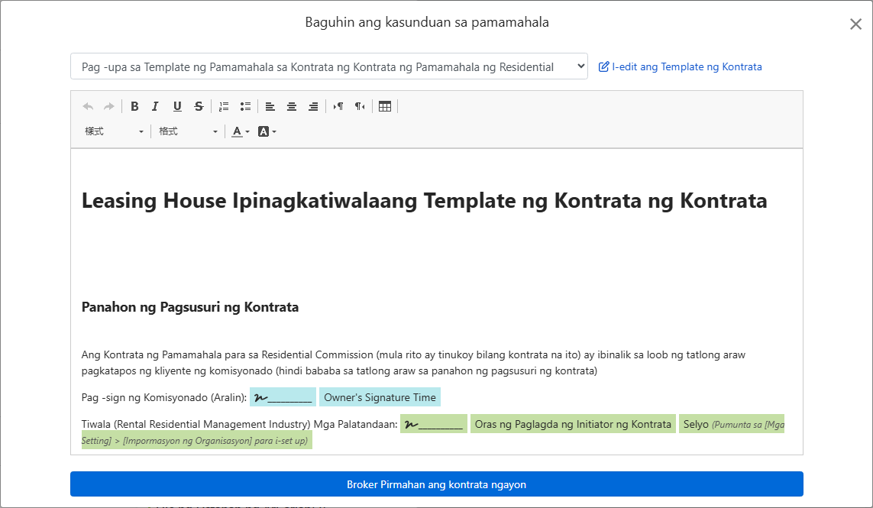Align text to the right
The width and height of the screenshot is (873, 508).
[x=313, y=106]
